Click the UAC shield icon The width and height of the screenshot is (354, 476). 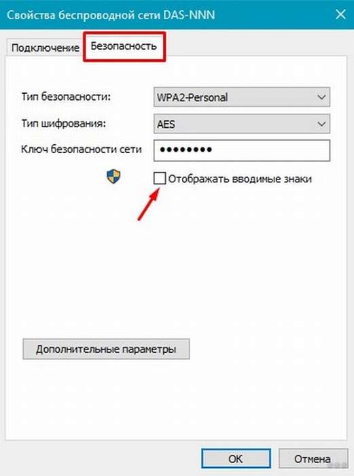coord(113,177)
